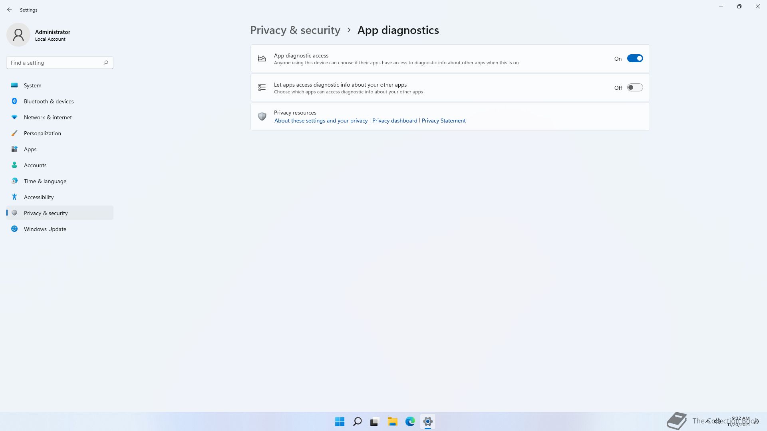Viewport: 767px width, 431px height.
Task: Click the shield icon beside Privacy resources
Action: [x=262, y=117]
